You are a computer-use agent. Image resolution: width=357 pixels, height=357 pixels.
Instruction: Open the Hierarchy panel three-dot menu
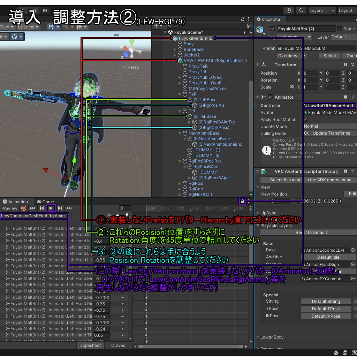tap(249, 19)
